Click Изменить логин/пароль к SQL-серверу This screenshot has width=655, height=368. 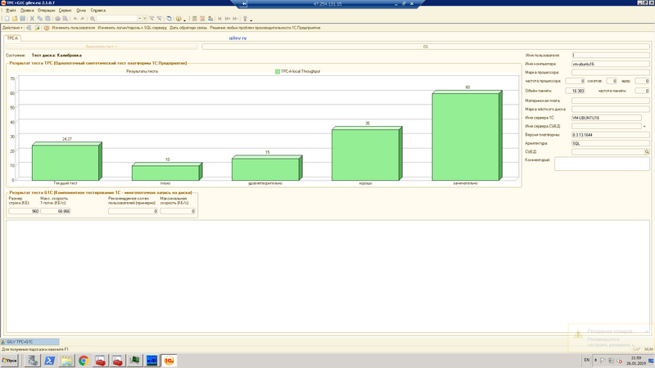(x=132, y=28)
